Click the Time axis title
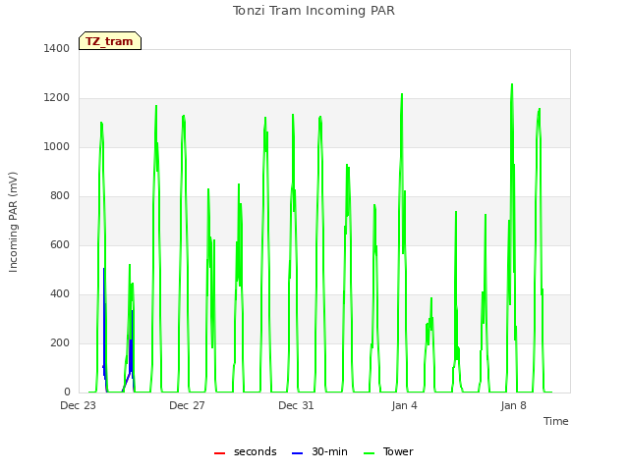 click(556, 421)
